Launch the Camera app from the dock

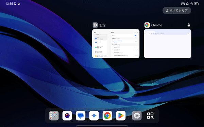pyautogui.click(x=67, y=115)
